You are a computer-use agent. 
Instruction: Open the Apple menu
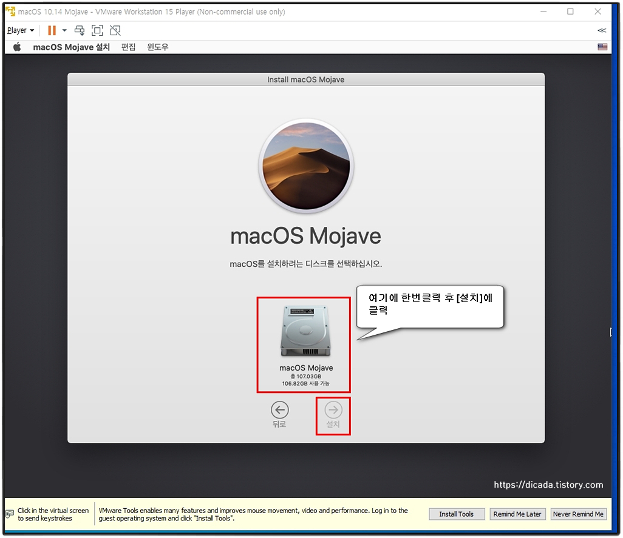coord(16,47)
